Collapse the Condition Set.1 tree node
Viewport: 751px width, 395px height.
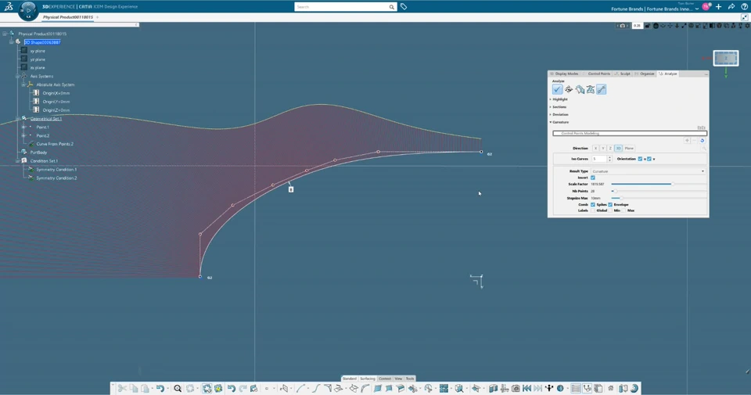tap(18, 161)
